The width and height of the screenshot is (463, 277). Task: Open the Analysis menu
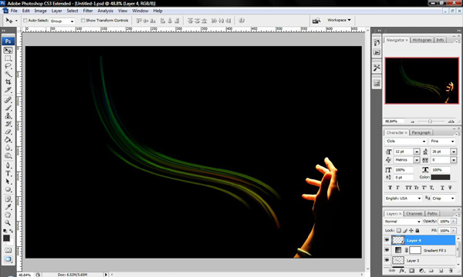tap(106, 11)
